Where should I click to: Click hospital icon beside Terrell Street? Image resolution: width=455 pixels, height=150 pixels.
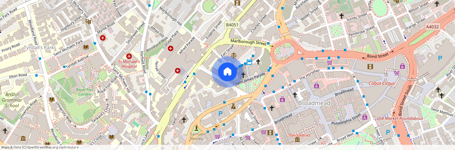(x=178, y=71)
